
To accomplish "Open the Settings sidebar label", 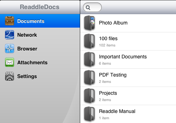I will pos(27,77).
